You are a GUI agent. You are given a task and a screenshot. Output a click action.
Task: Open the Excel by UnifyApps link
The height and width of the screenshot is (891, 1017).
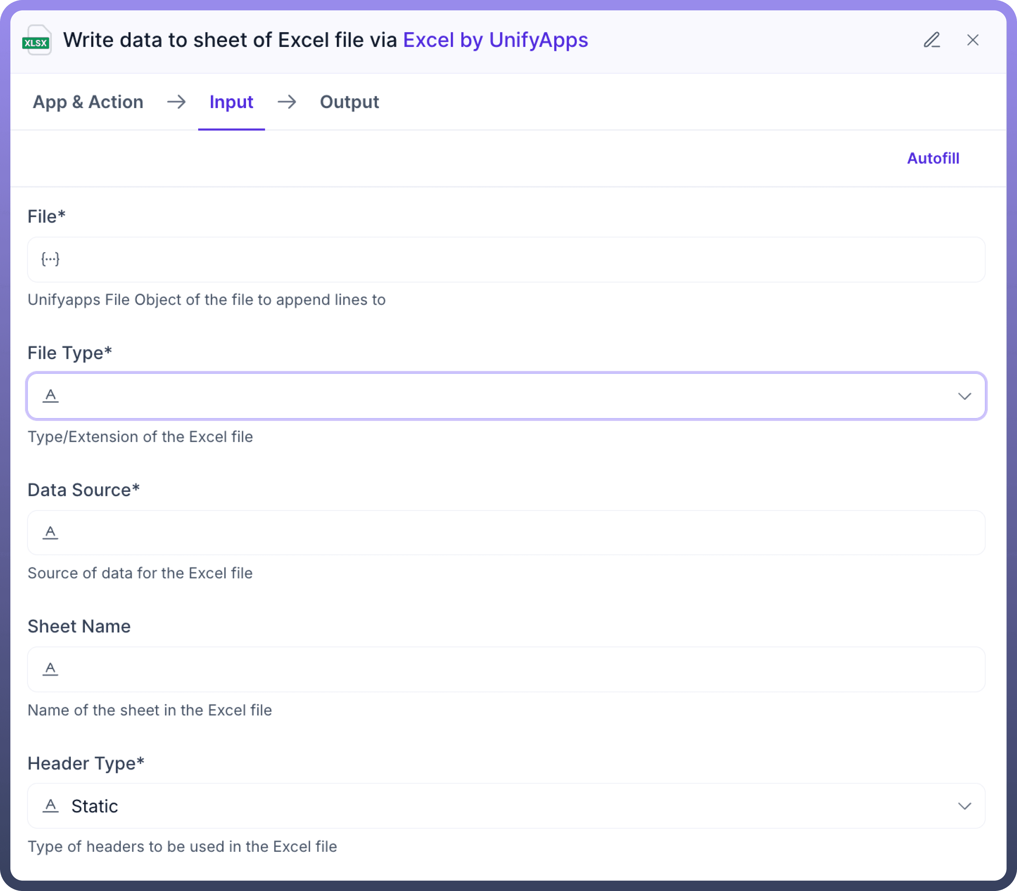pyautogui.click(x=495, y=40)
